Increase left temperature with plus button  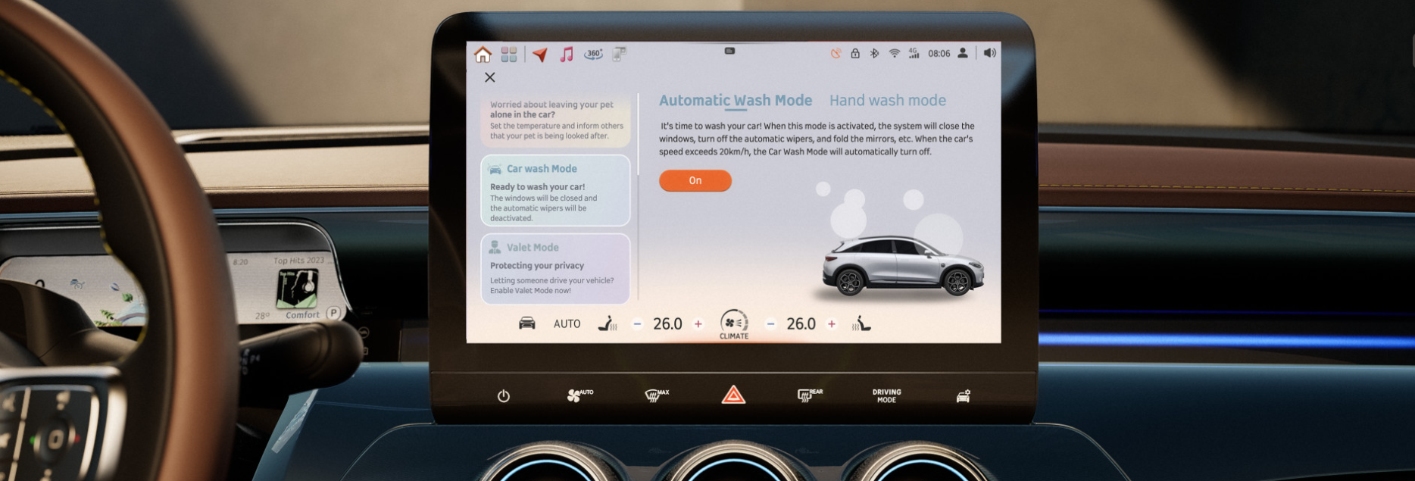tap(698, 324)
